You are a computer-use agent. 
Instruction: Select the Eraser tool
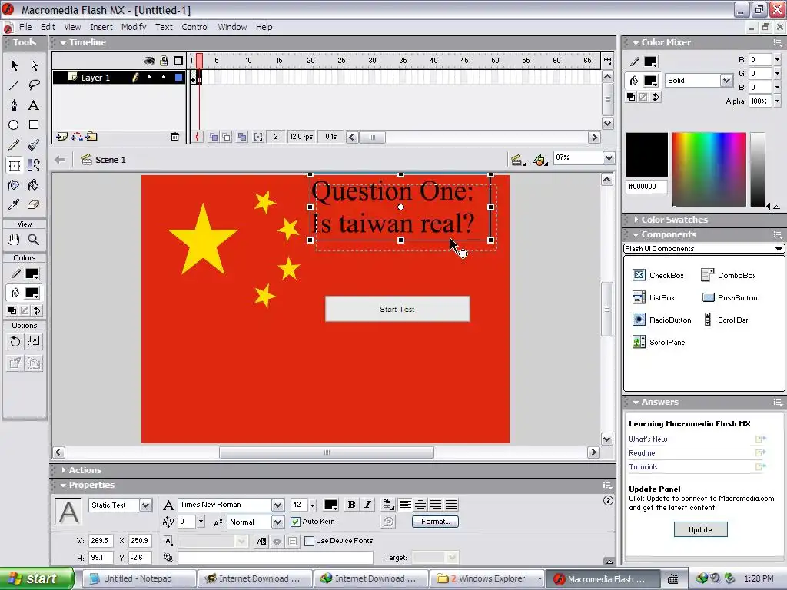pos(34,204)
